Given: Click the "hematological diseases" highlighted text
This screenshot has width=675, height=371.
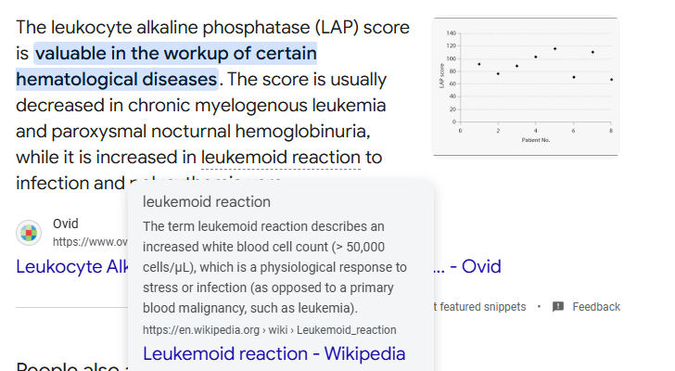Looking at the screenshot, I should point(117,79).
